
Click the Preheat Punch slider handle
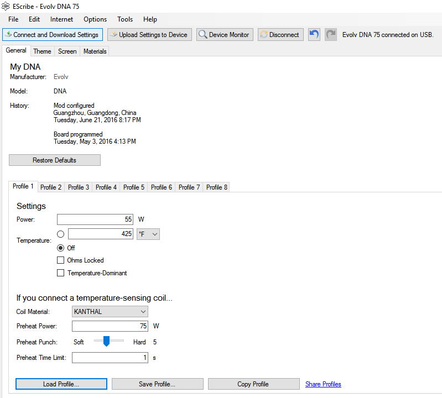click(x=106, y=342)
